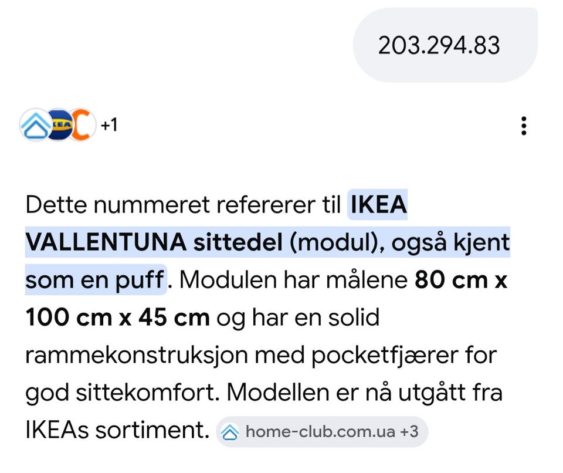
Task: Select the 203.294.83 message bubble
Action: (445, 45)
